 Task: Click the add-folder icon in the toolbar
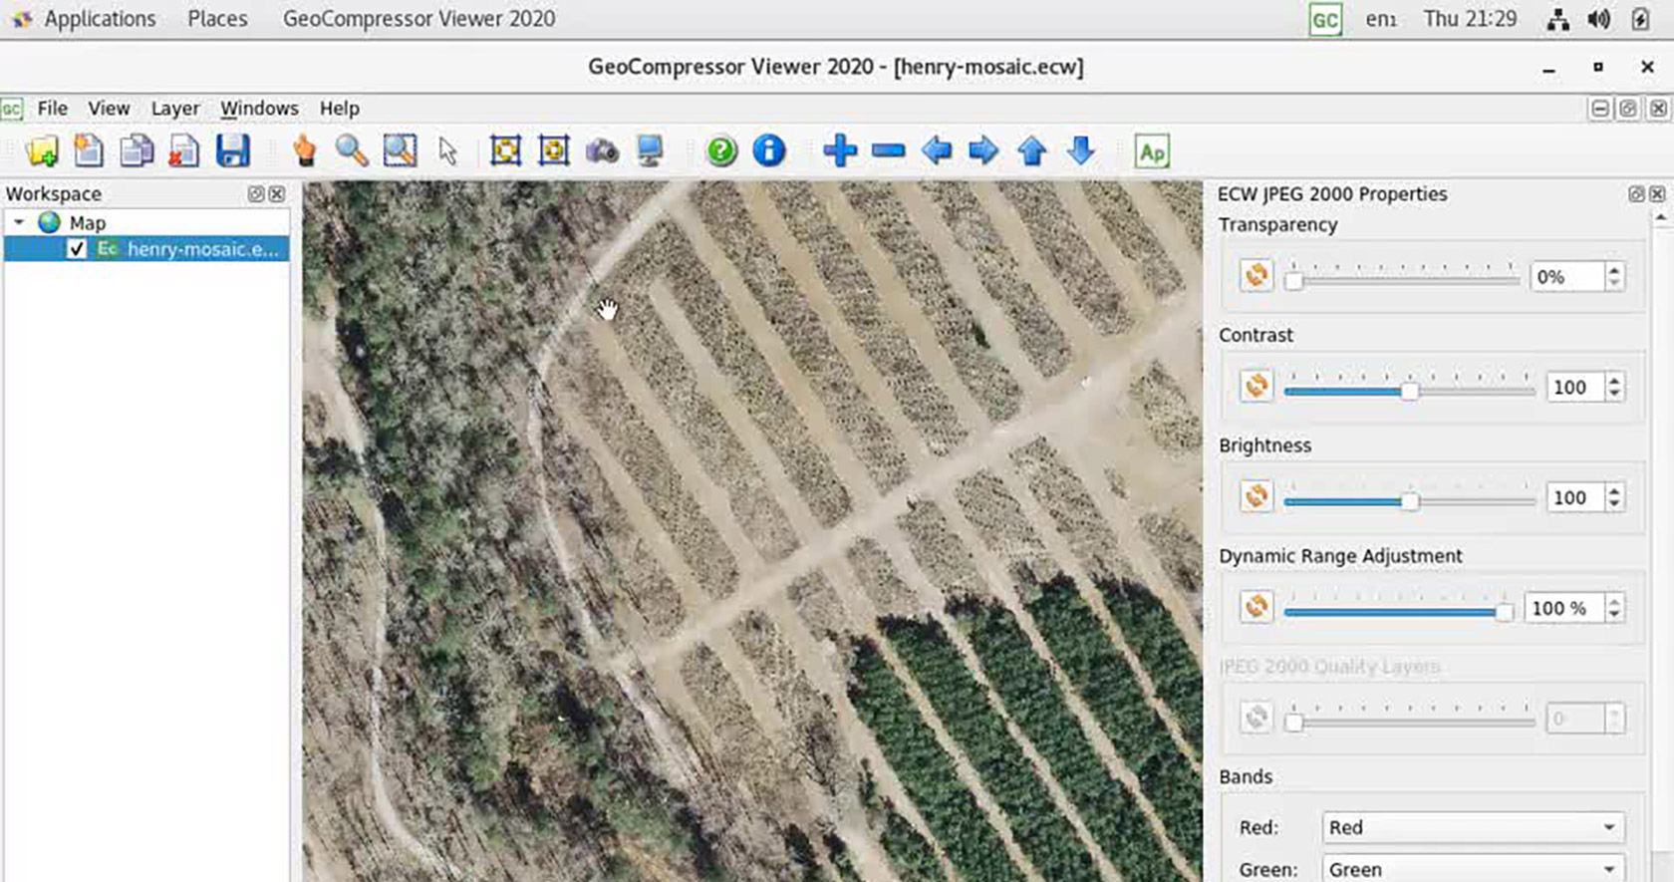[42, 151]
